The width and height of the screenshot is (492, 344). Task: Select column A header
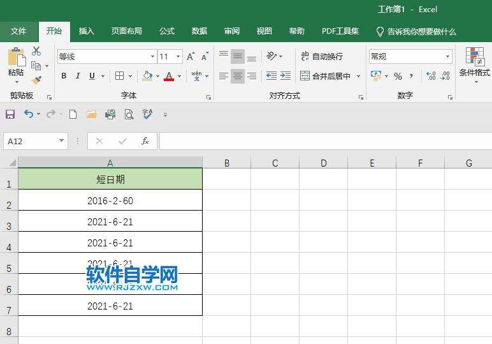110,162
